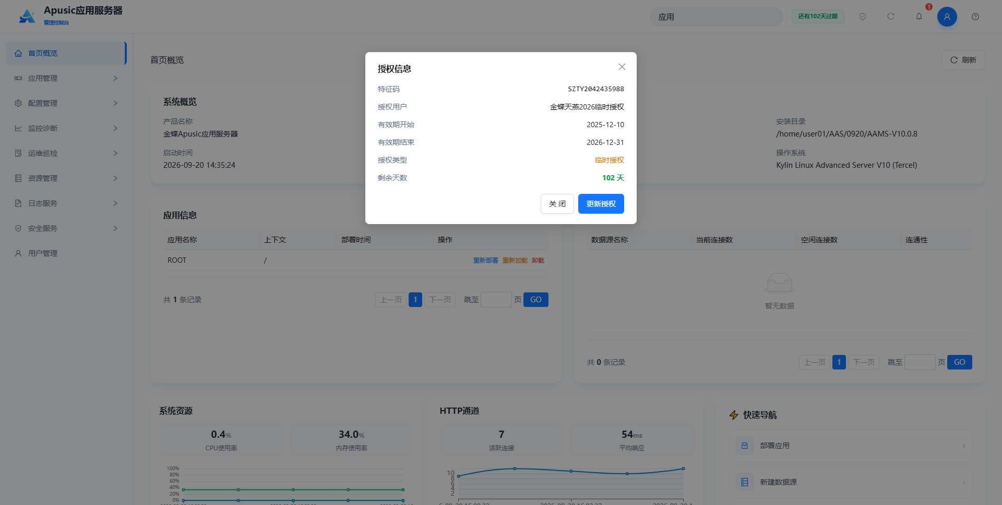Image resolution: width=1002 pixels, height=505 pixels.
Task: Click the Apusic logo icon
Action: (x=27, y=16)
